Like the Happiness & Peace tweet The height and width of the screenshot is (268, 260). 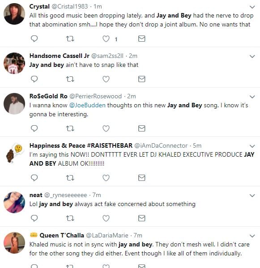pos(106,178)
